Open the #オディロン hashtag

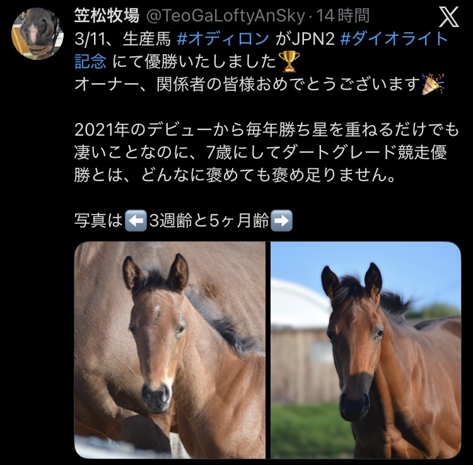click(223, 39)
